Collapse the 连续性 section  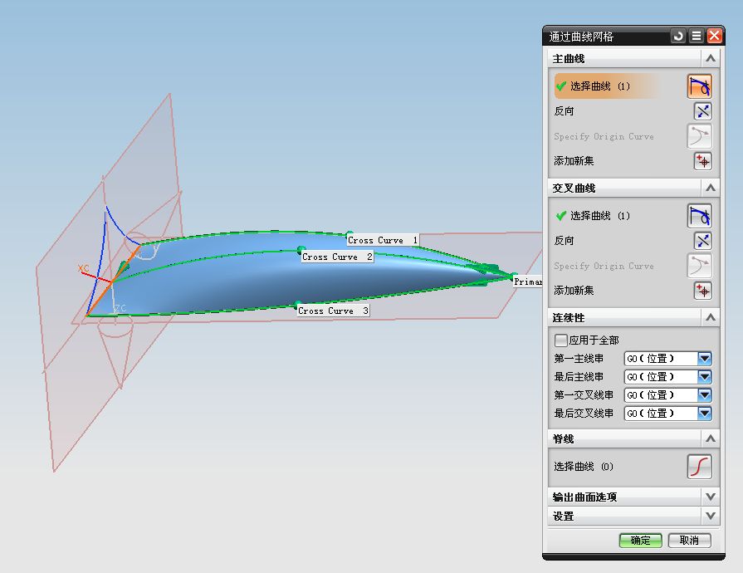pyautogui.click(x=711, y=317)
